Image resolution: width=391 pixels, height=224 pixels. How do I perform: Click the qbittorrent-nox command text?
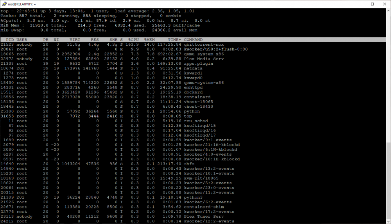[x=204, y=44]
